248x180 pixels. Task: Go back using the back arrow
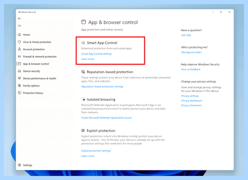point(19,19)
